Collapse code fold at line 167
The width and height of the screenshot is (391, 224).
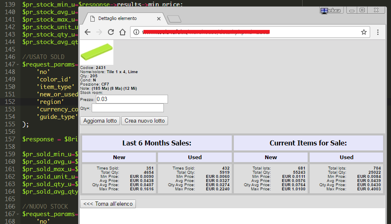click(x=18, y=214)
